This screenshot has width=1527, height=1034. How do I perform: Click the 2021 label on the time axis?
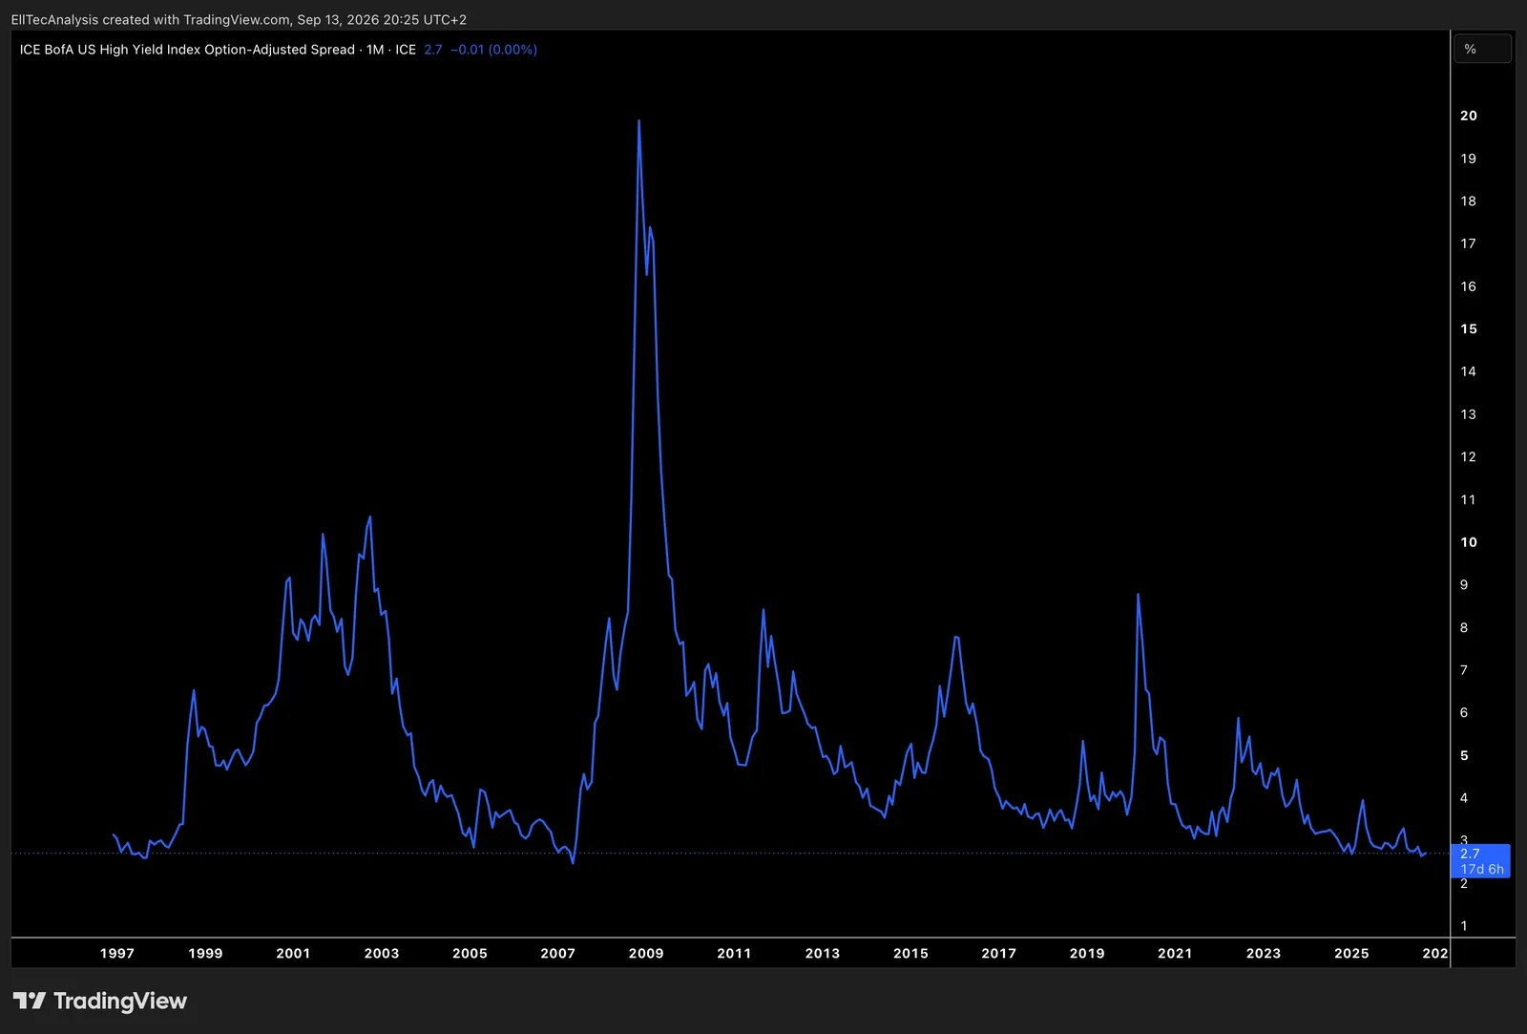click(1175, 953)
